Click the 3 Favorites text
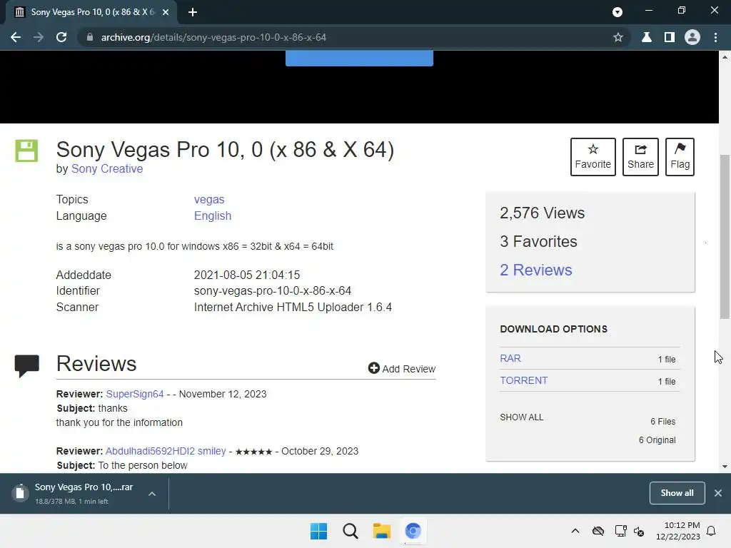Viewport: 731px width, 548px height. pyautogui.click(x=538, y=241)
